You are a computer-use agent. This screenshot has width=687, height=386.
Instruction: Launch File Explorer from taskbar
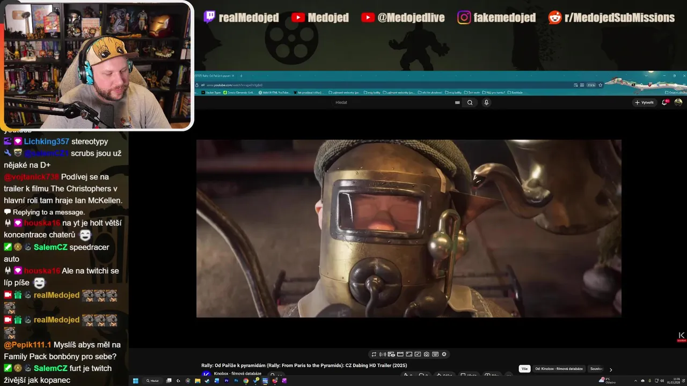click(x=198, y=381)
